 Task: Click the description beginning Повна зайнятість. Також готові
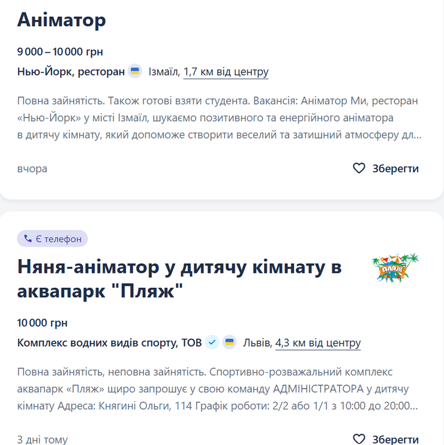coord(219,118)
